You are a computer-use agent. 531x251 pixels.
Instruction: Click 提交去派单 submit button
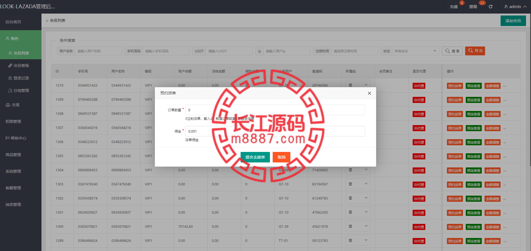tap(255, 157)
